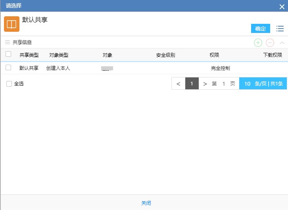Open the list menu icon beside 确定
Image resolution: width=288 pixels, height=210 pixels.
[280, 29]
